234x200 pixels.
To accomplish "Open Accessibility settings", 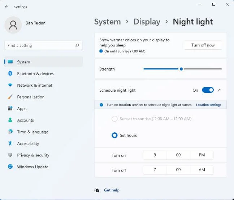I will (x=43, y=144).
